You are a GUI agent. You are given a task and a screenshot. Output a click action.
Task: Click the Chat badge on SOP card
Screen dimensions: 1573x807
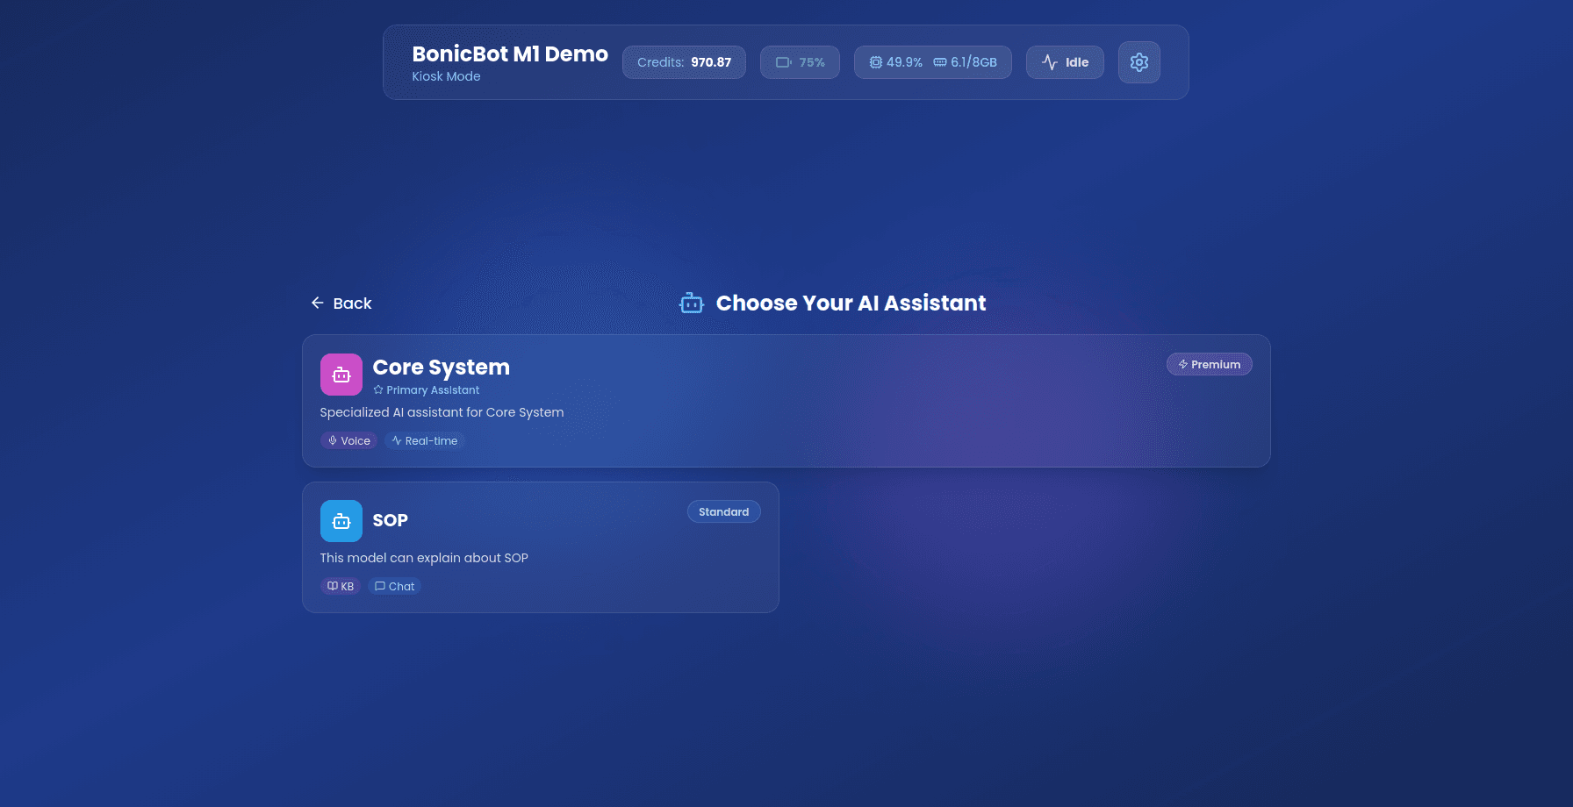(395, 586)
